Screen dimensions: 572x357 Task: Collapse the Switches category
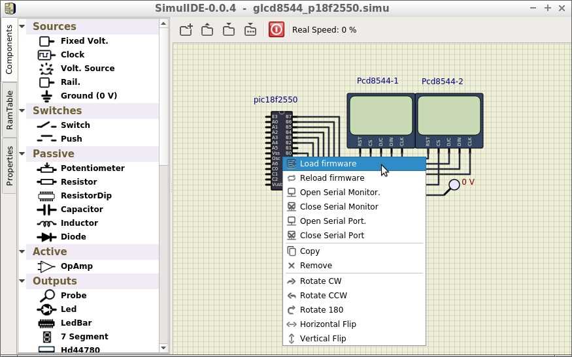(x=22, y=110)
